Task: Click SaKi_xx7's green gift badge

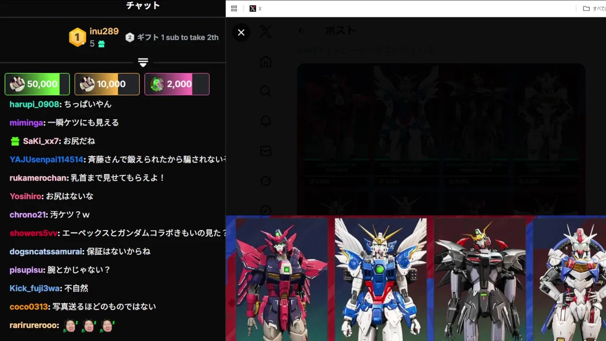Action: pos(15,141)
